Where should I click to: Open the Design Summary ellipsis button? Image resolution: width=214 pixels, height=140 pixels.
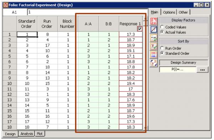point(202,70)
